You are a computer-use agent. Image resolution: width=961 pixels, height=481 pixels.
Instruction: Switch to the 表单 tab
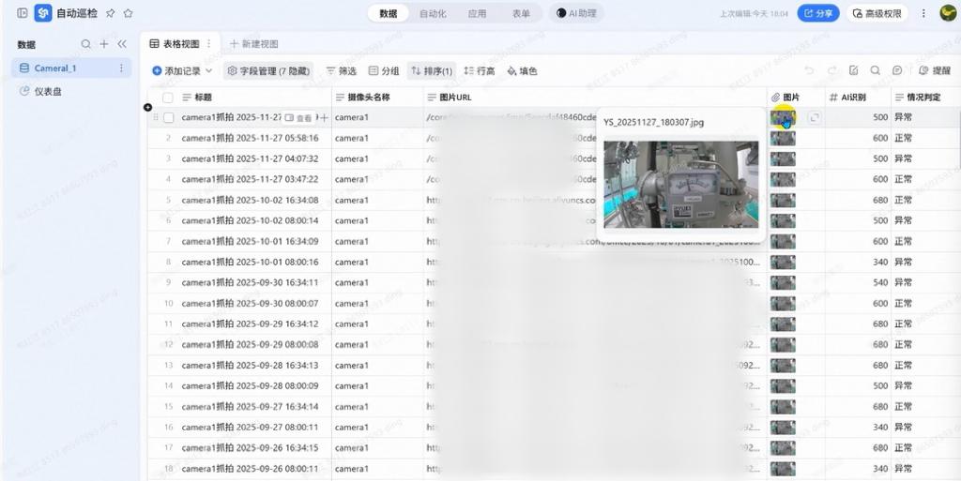(x=521, y=13)
